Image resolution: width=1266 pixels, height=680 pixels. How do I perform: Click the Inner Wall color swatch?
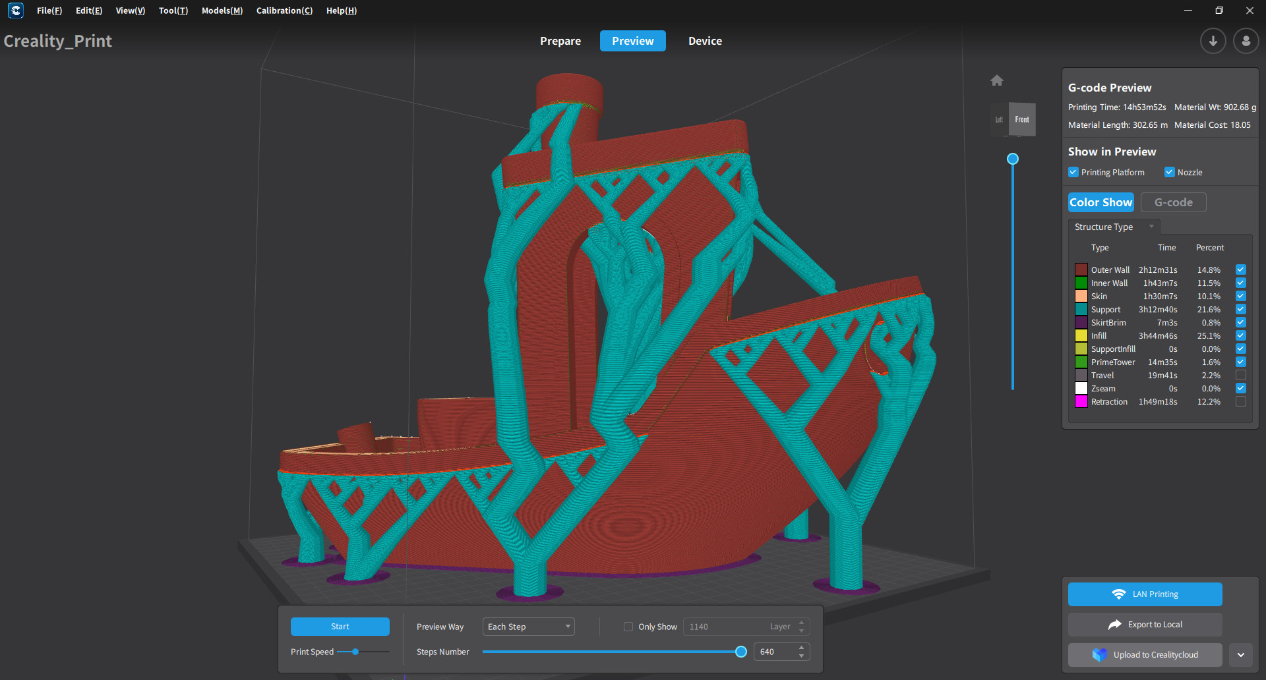(x=1081, y=283)
